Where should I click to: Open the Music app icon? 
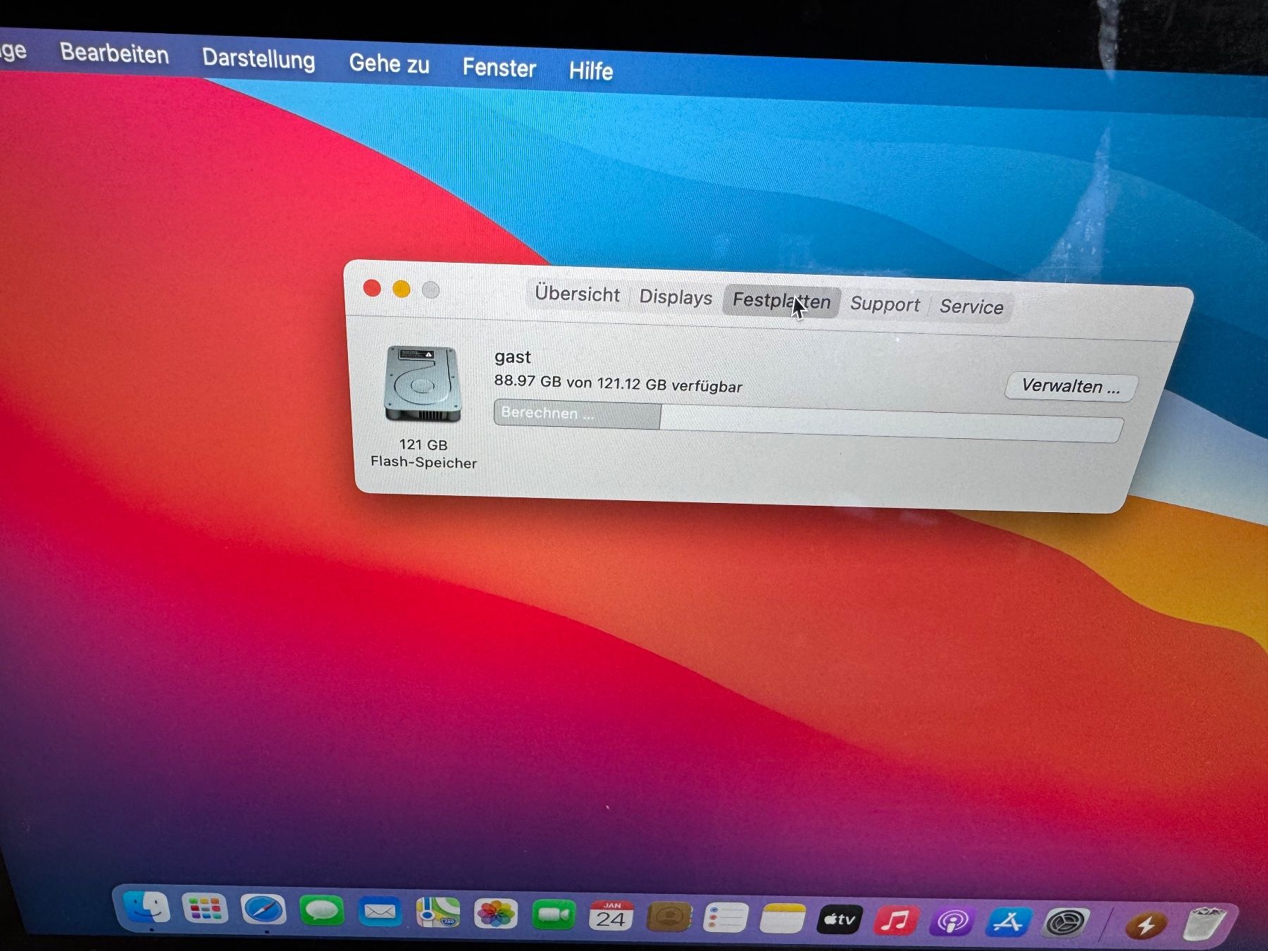coord(896,921)
